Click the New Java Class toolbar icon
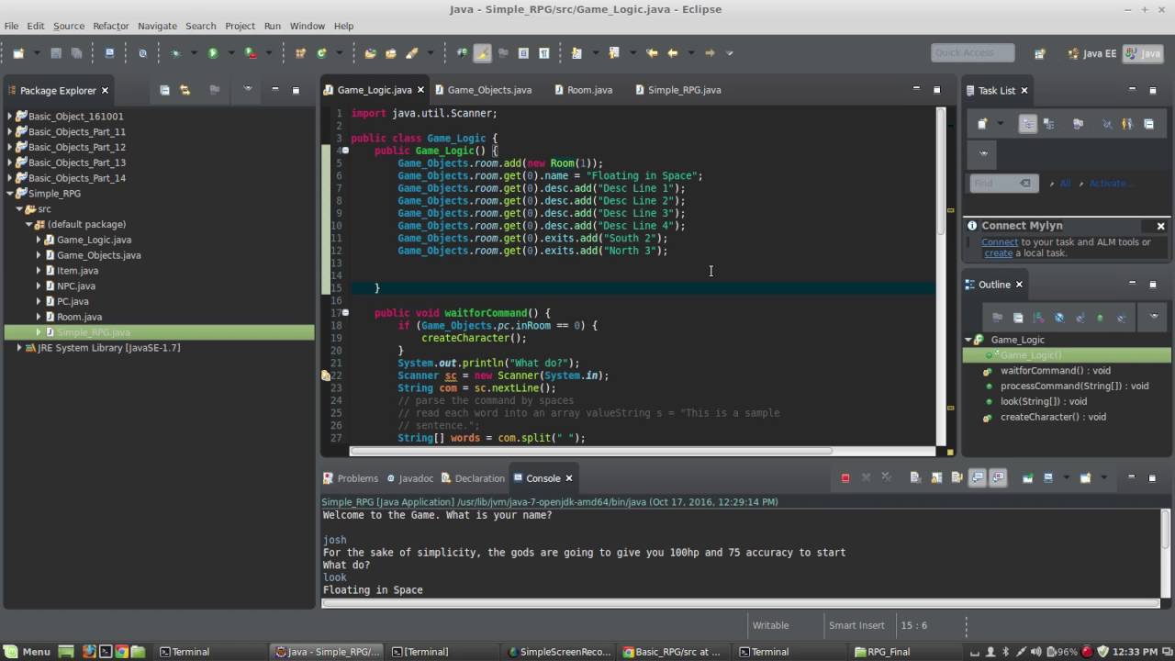Viewport: 1175px width, 661px height. tap(321, 53)
